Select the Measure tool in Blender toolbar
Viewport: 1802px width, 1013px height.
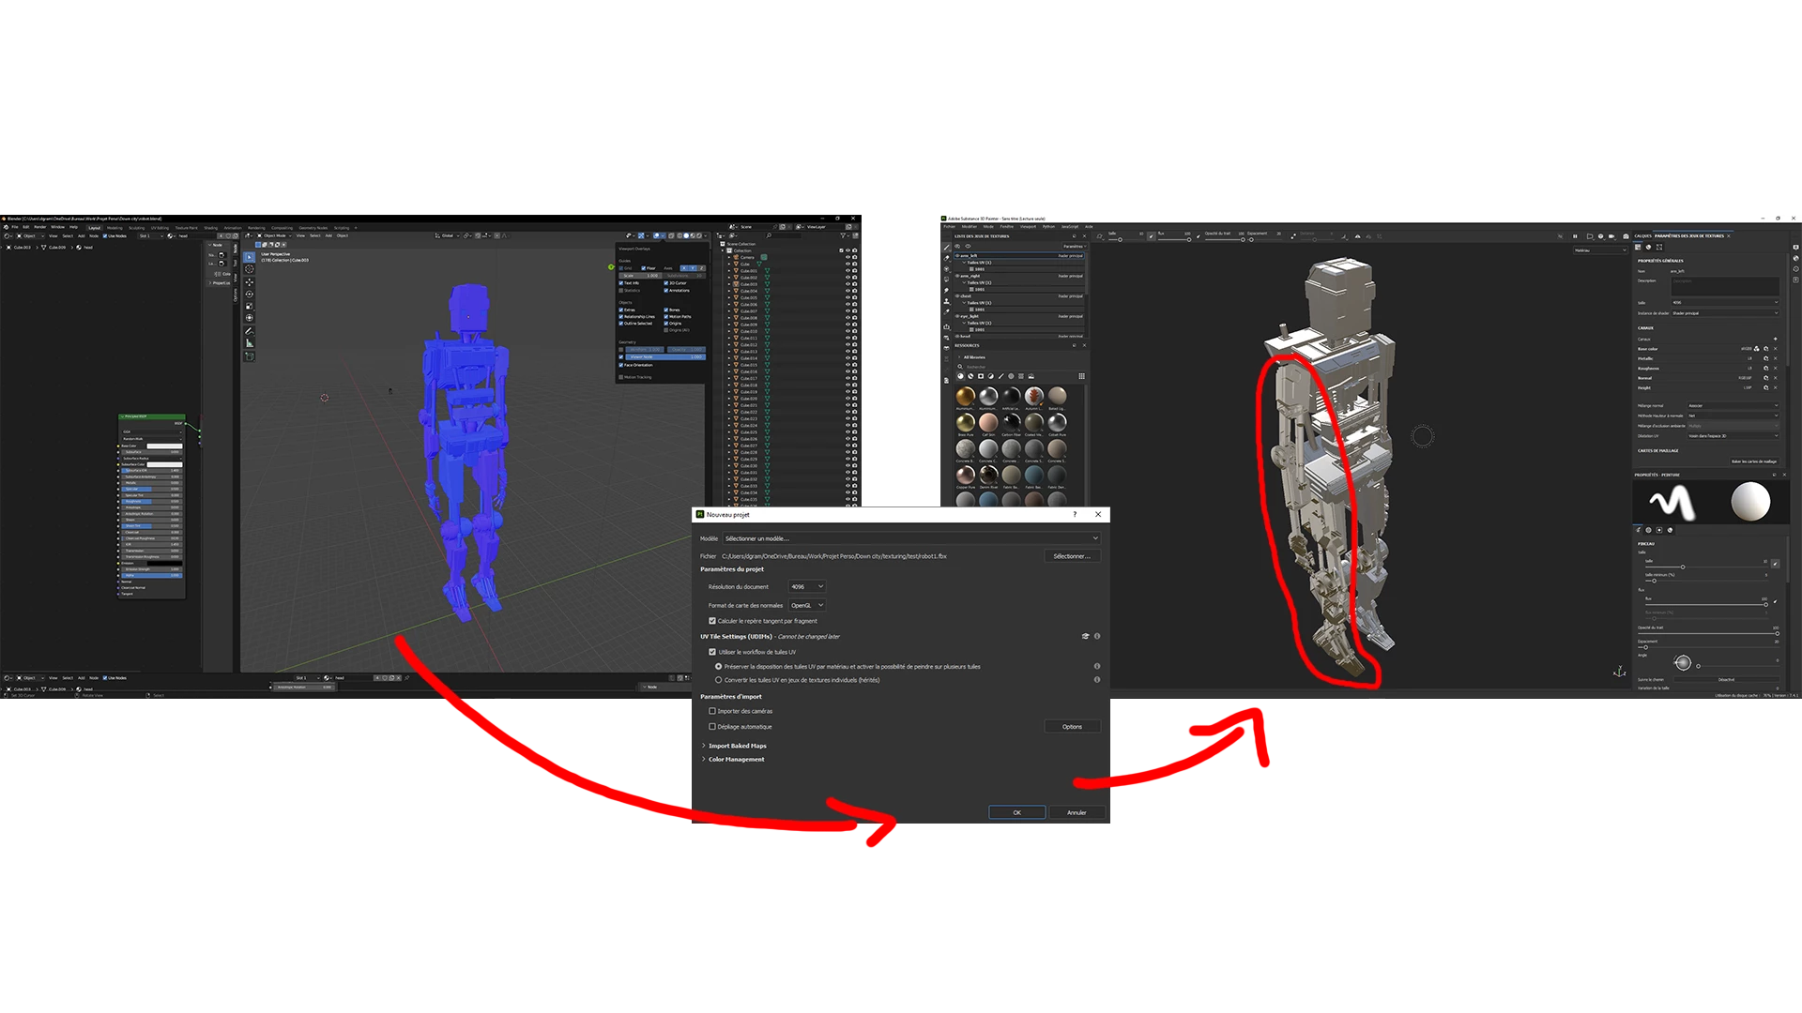249,343
